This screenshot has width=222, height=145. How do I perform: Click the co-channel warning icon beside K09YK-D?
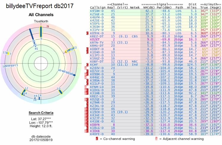[88, 33]
